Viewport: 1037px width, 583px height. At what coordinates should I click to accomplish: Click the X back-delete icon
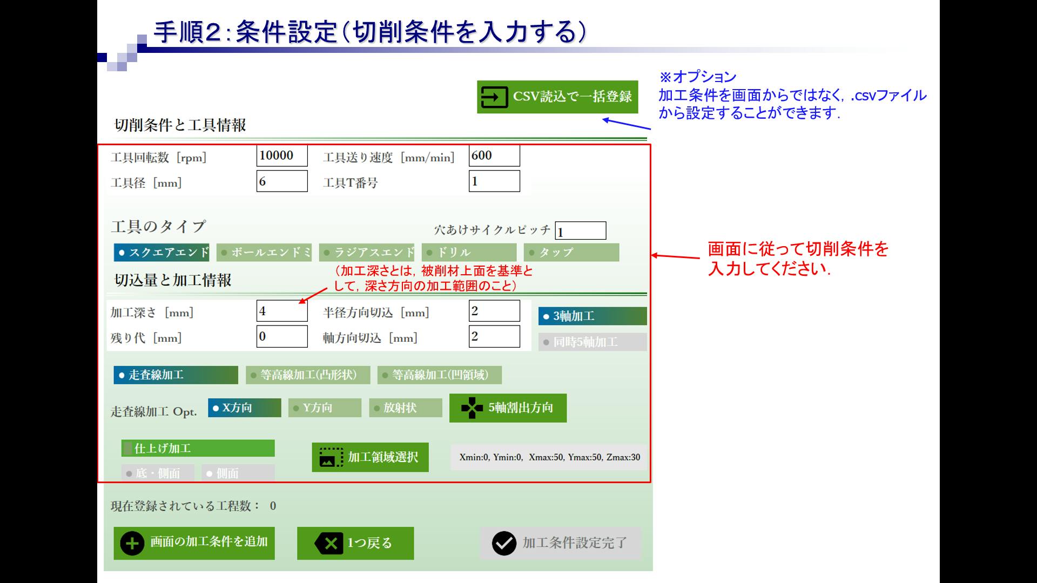click(x=329, y=544)
